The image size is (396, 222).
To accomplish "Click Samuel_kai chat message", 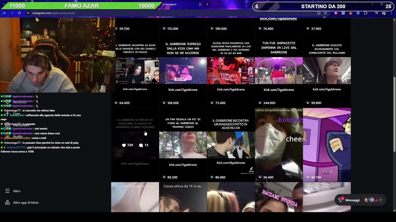I will pos(41,117).
